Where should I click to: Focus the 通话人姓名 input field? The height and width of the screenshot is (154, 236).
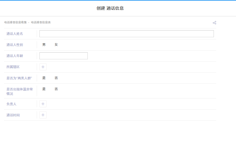(127, 34)
